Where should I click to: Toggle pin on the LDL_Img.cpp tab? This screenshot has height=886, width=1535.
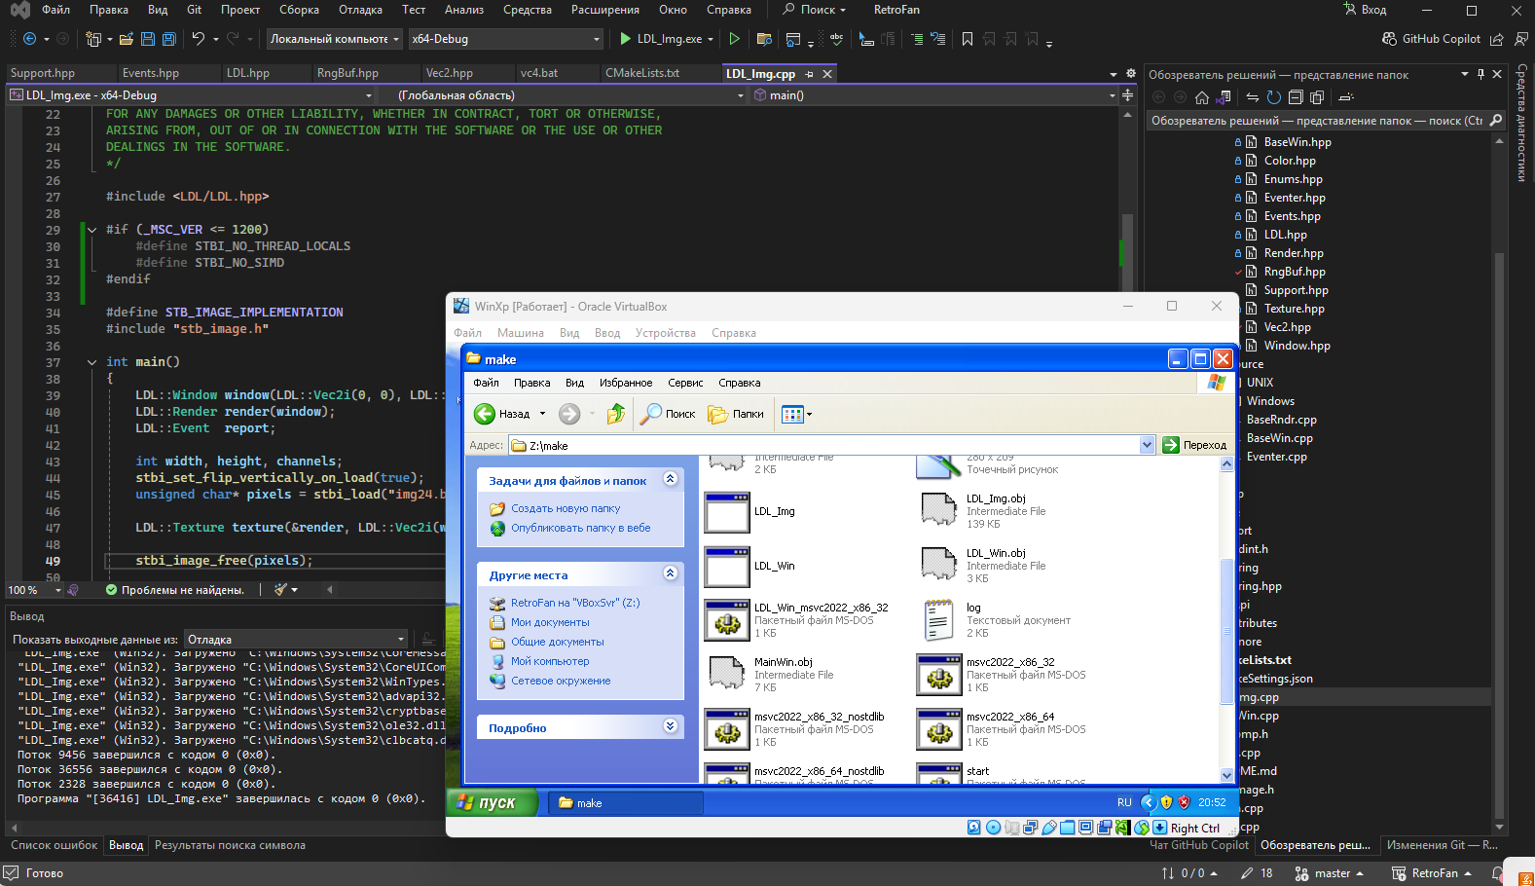coord(809,74)
